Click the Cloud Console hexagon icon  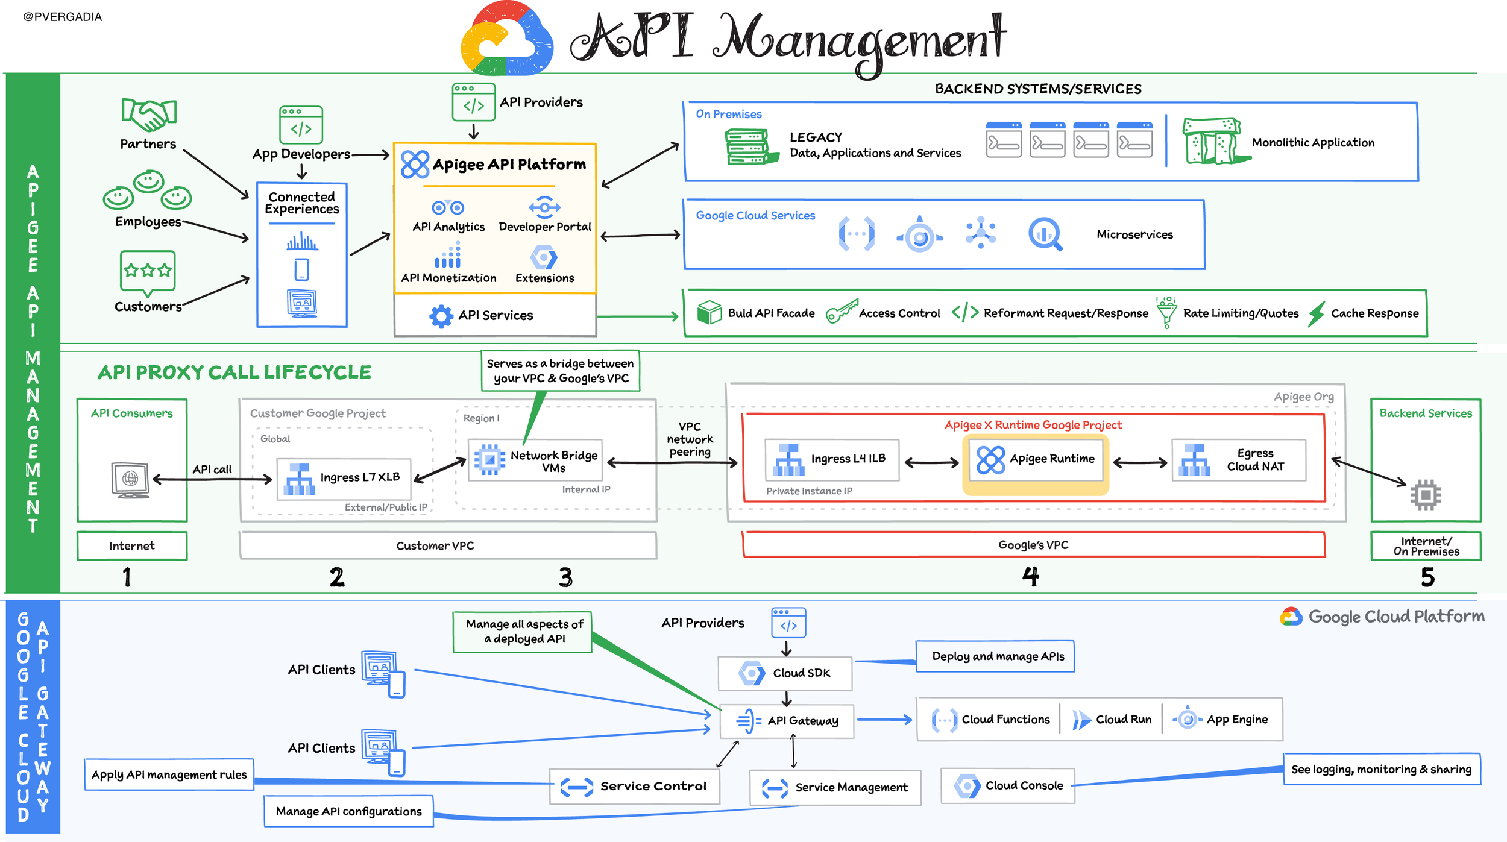pyautogui.click(x=967, y=786)
